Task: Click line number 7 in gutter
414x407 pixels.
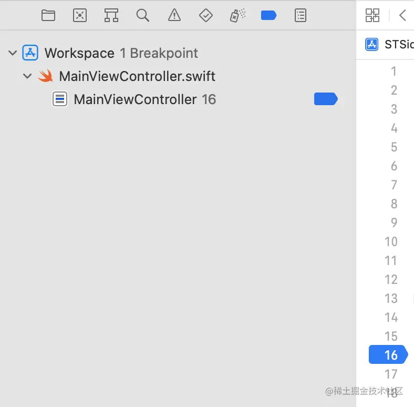Action: coord(394,185)
